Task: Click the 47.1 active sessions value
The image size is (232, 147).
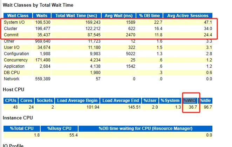Action: pyautogui.click(x=208, y=22)
